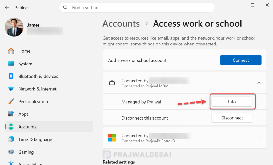Click the briefcase icon for Prajwal MDM
This screenshot has height=165, width=273.
(x=112, y=83)
